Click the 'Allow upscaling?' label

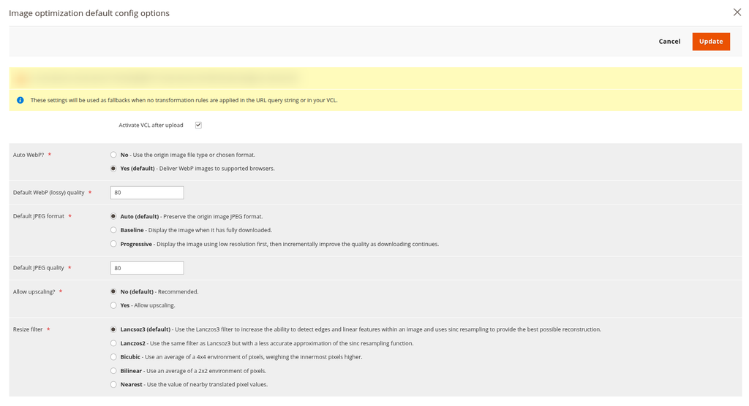[34, 292]
